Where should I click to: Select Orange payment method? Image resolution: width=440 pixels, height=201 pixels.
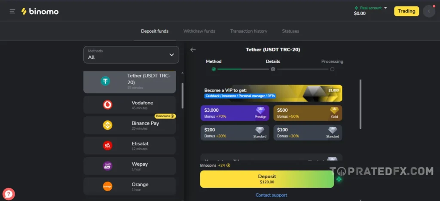point(130,186)
